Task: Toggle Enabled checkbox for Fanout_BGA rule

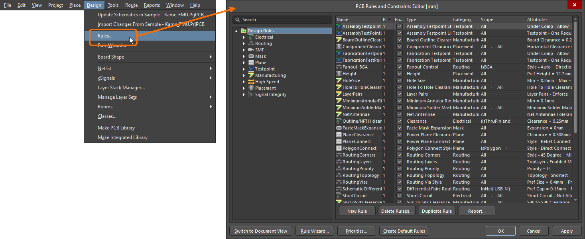Action: [x=400, y=67]
